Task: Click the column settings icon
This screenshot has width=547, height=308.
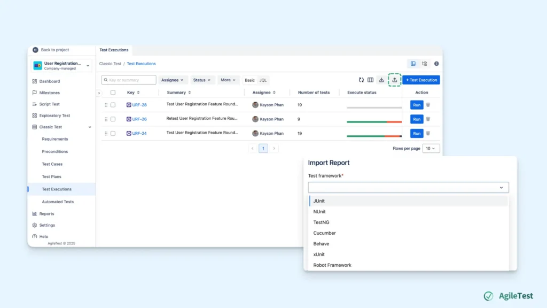Action: tap(371, 80)
